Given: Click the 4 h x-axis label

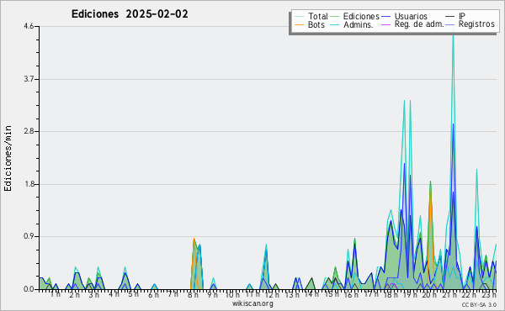Looking at the screenshot, I should [114, 294].
